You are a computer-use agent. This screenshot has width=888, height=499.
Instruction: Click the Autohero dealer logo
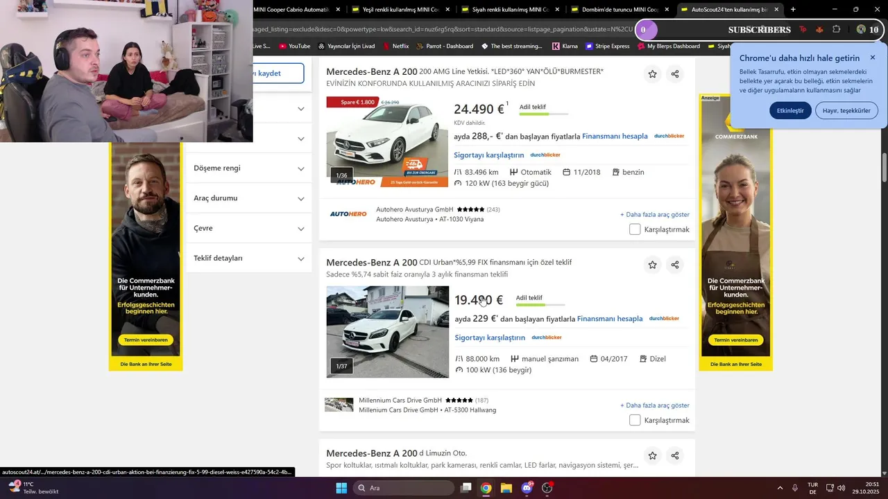tap(348, 214)
